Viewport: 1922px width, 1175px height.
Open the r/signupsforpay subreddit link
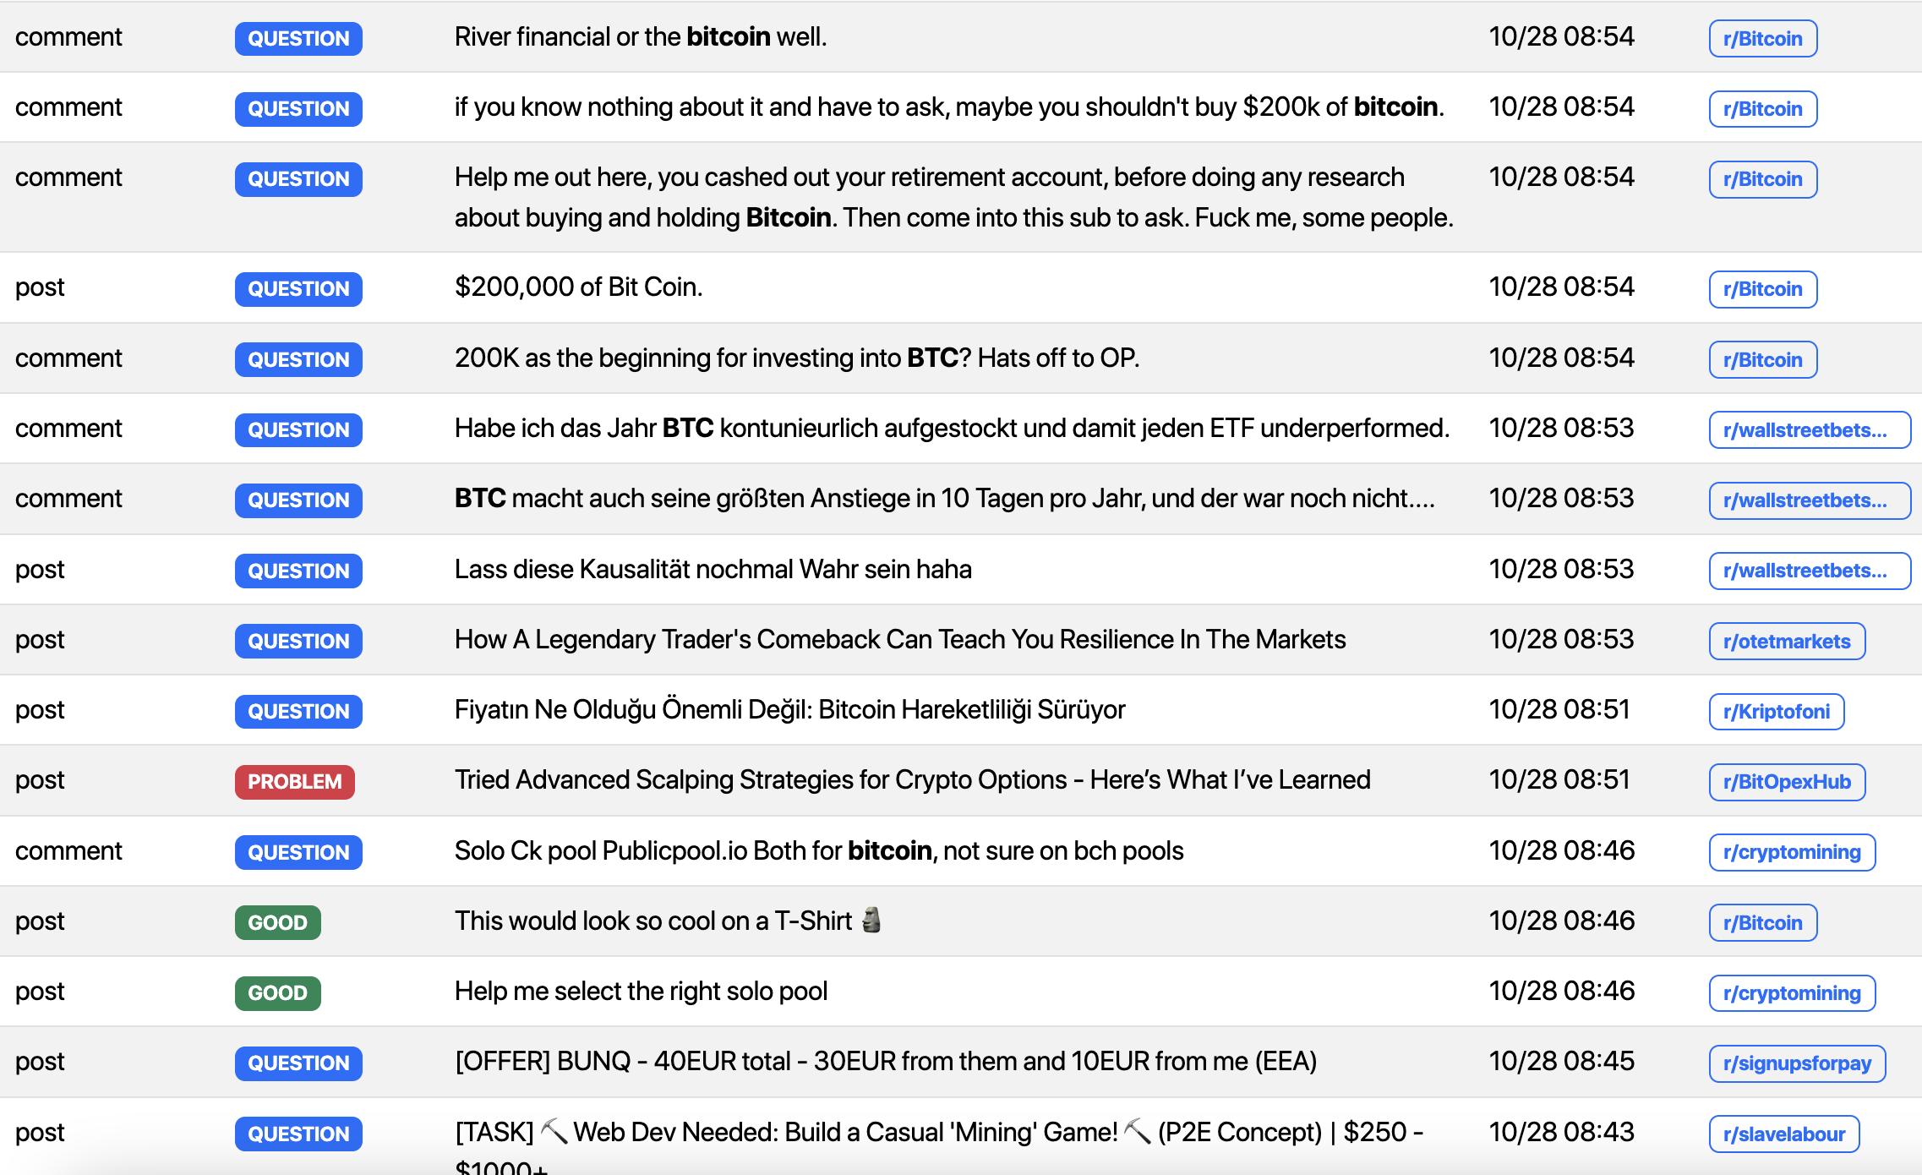1796,1063
